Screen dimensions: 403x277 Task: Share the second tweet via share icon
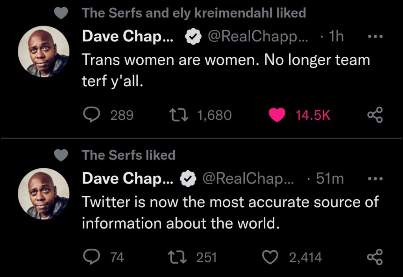pyautogui.click(x=374, y=257)
